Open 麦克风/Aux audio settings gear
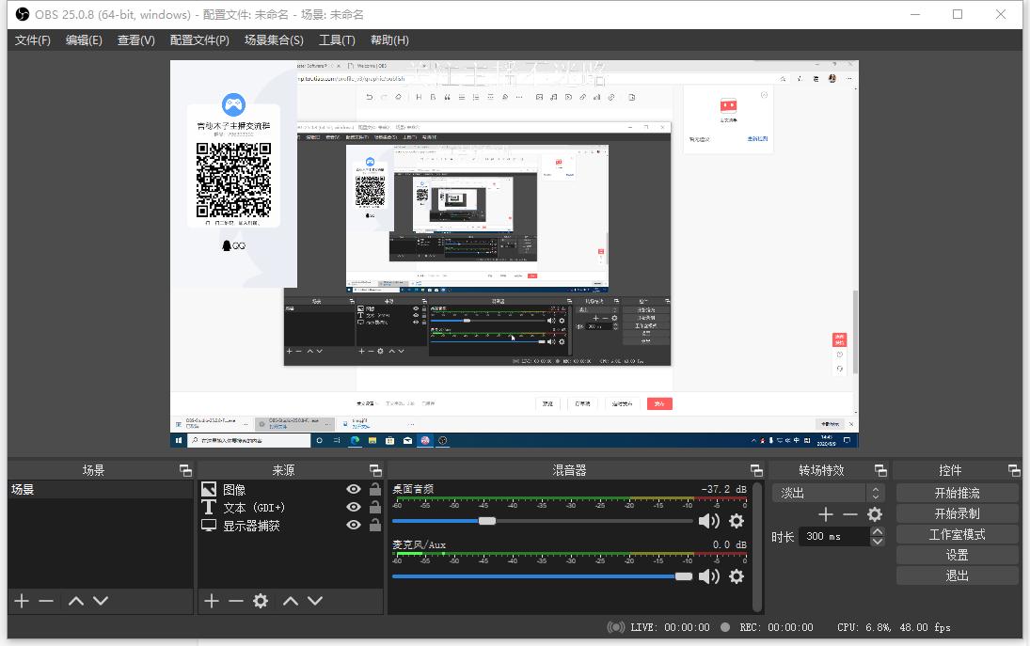Image resolution: width=1030 pixels, height=646 pixels. 737,576
